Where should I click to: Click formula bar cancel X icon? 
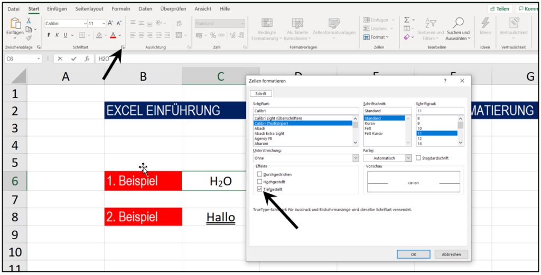(x=60, y=59)
